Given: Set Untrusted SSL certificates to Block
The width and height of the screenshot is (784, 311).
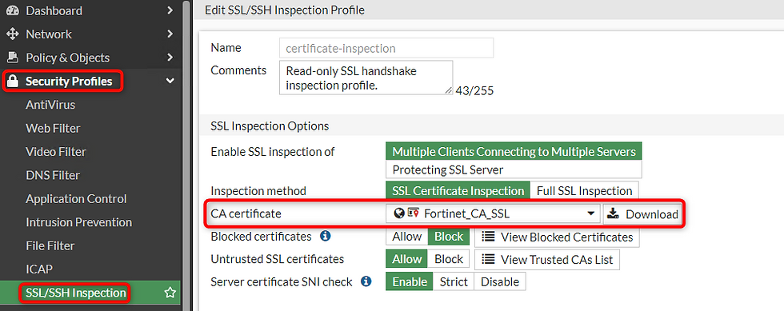Looking at the screenshot, I should (449, 259).
